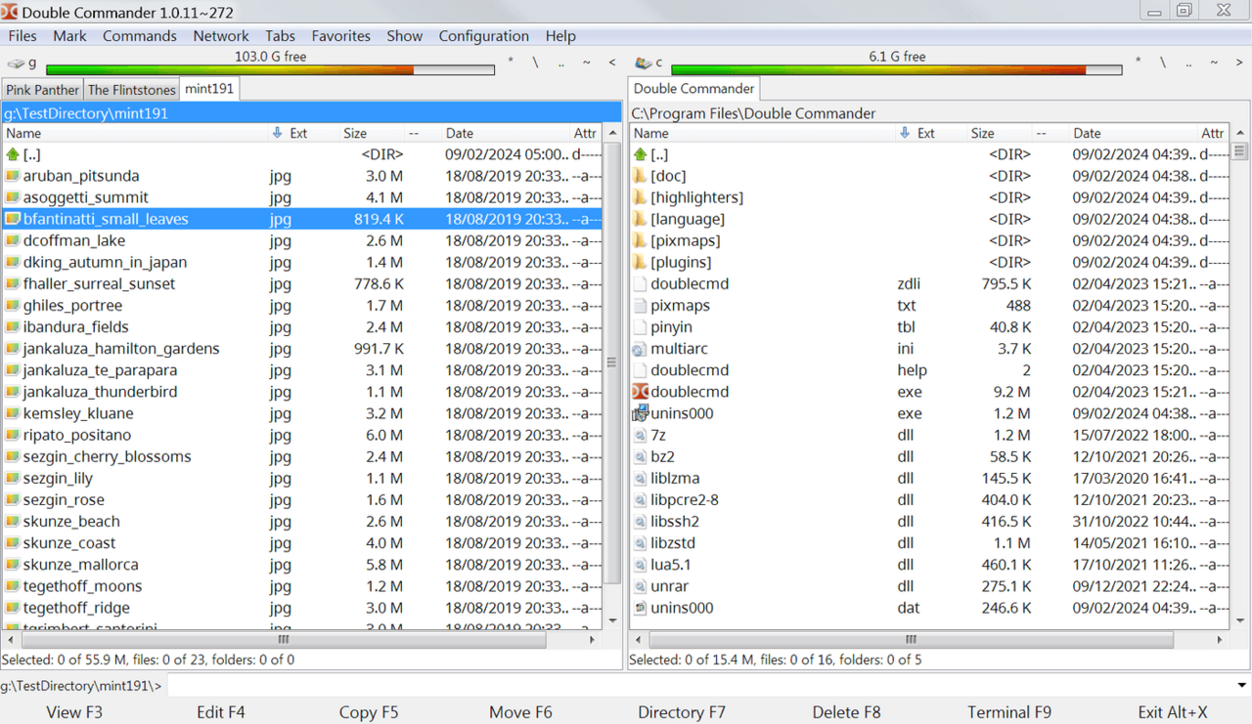This screenshot has width=1252, height=724.
Task: Select the libssh2 file name
Action: 675,522
